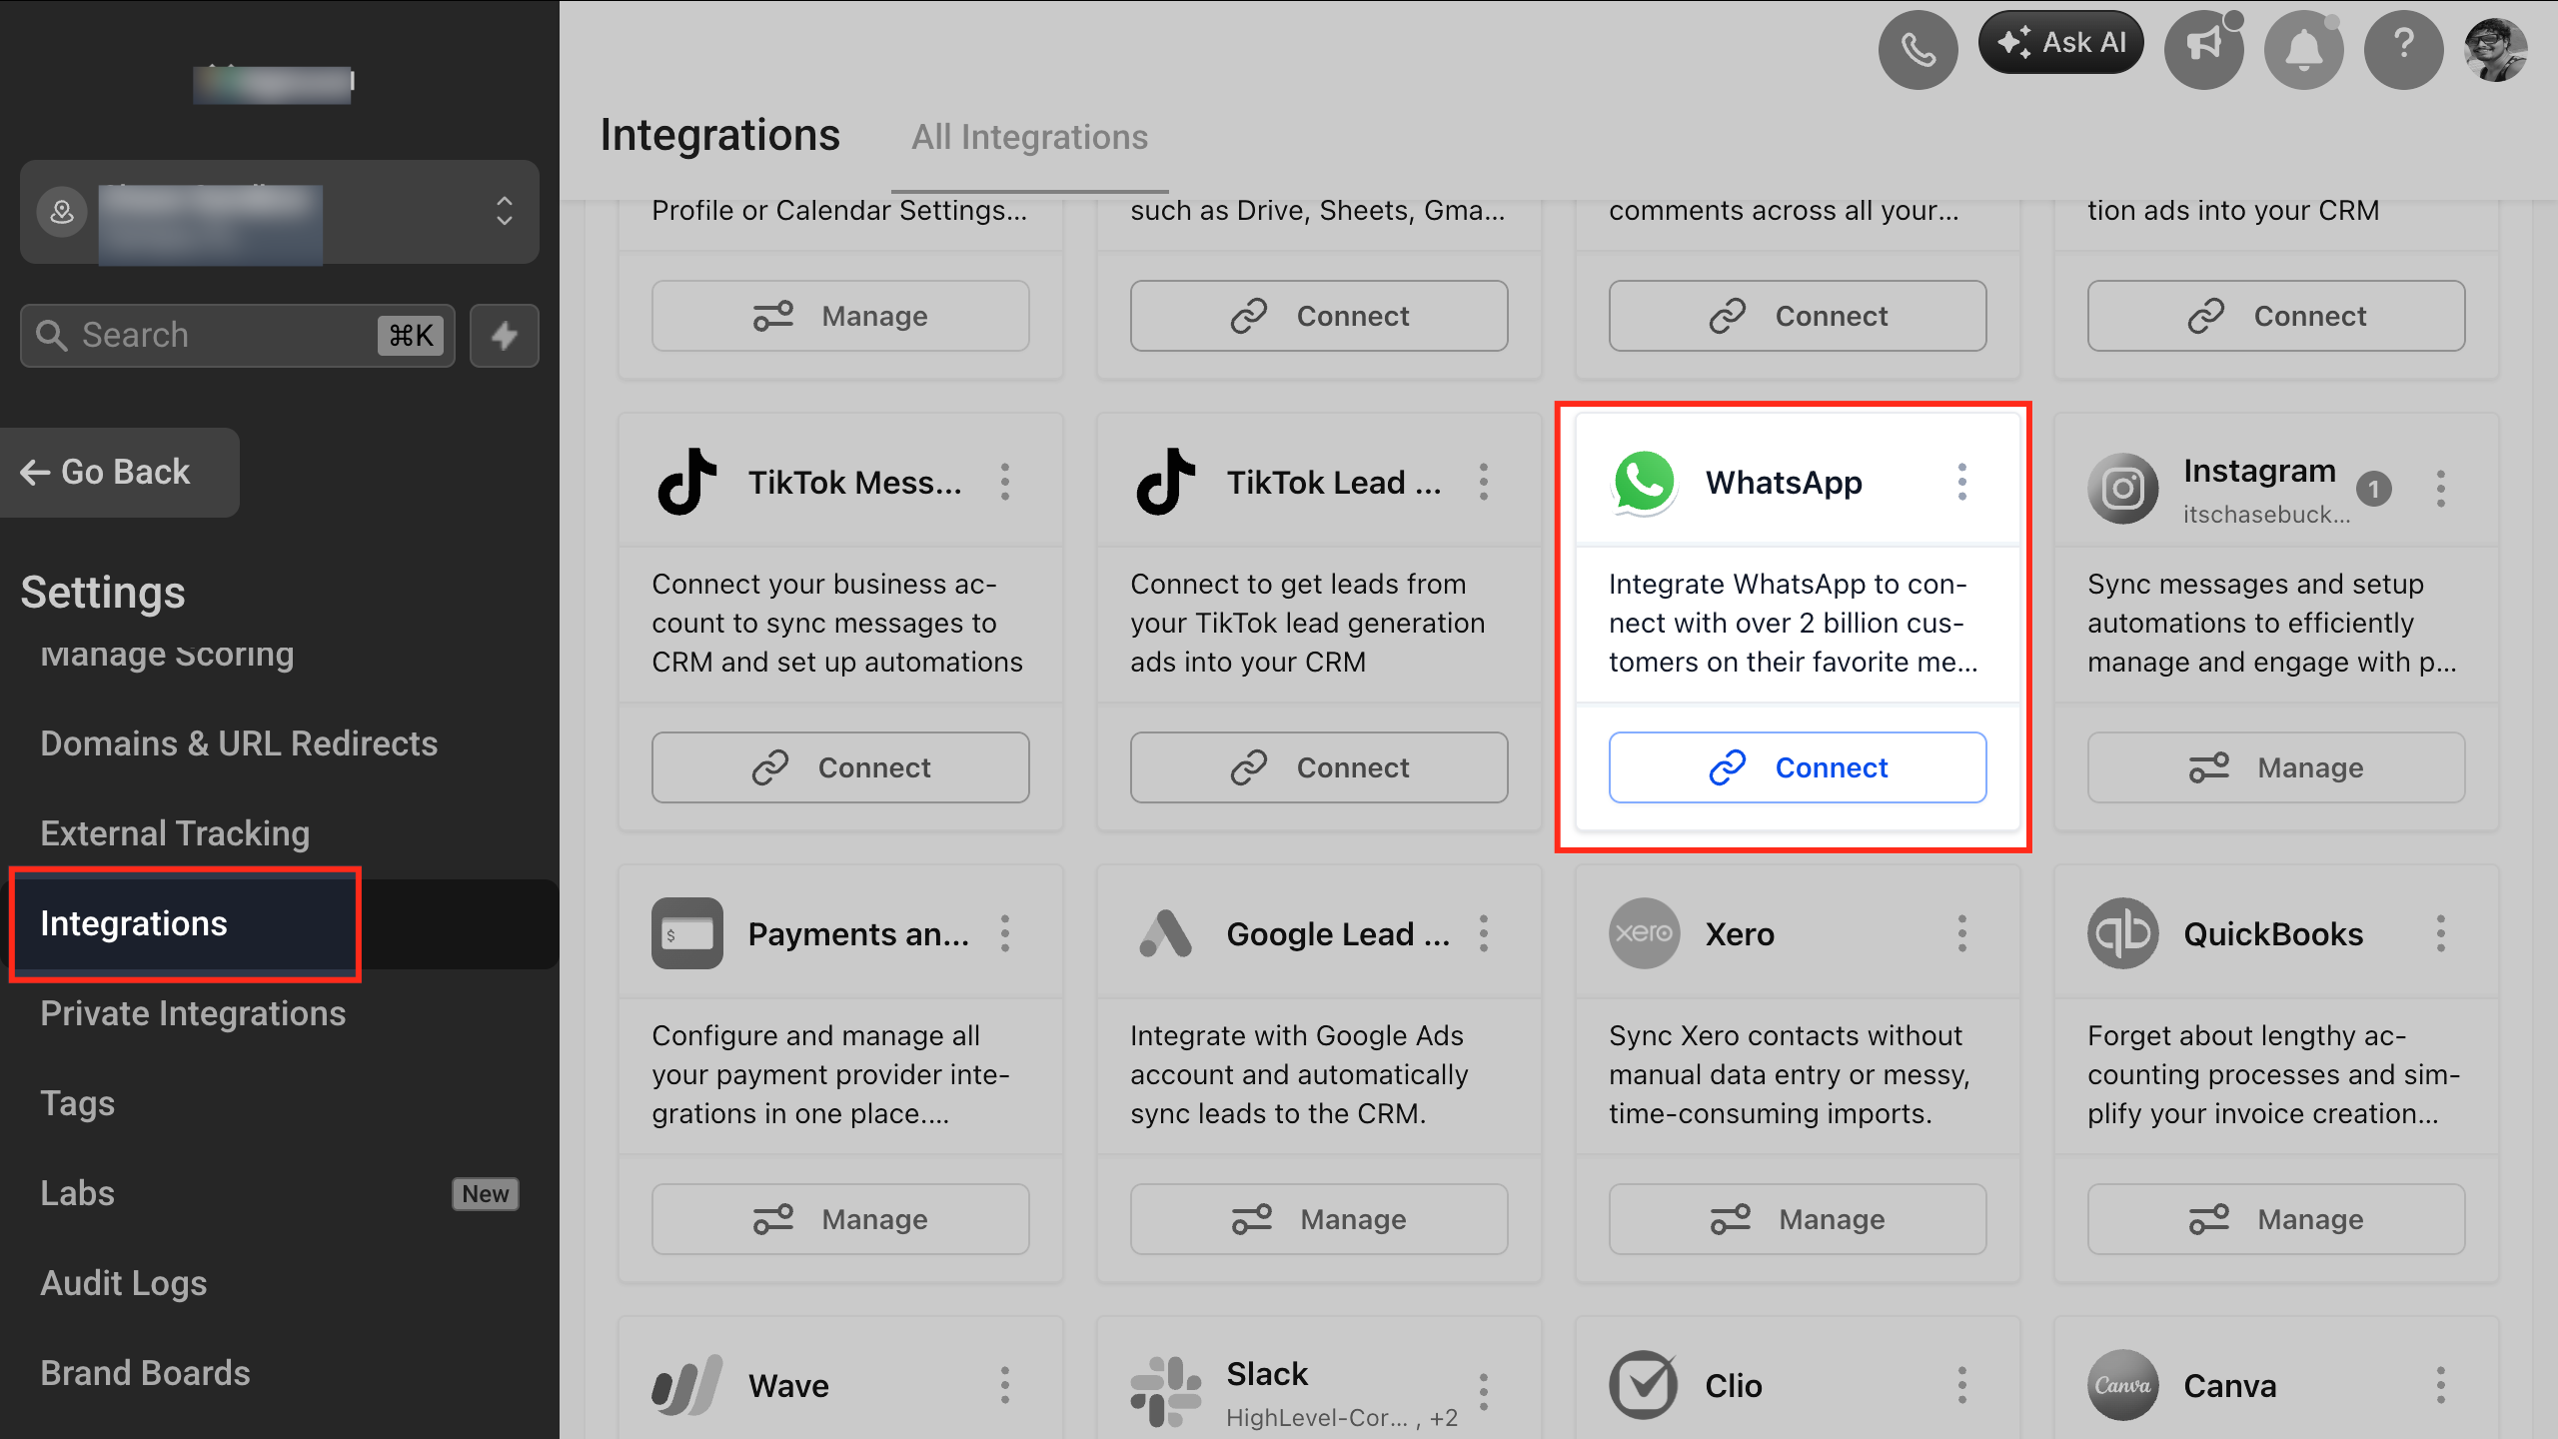
Task: Click the Payments card icon
Action: (x=687, y=933)
